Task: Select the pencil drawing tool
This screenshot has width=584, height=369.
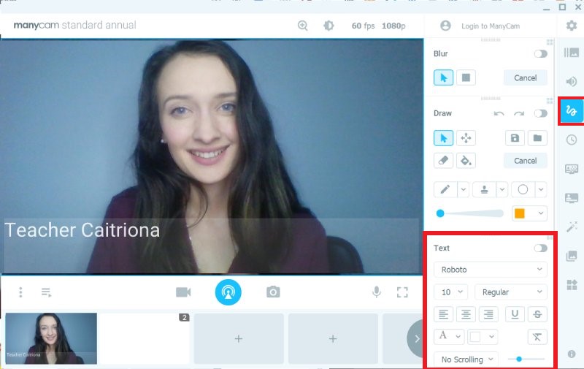Action: point(445,190)
